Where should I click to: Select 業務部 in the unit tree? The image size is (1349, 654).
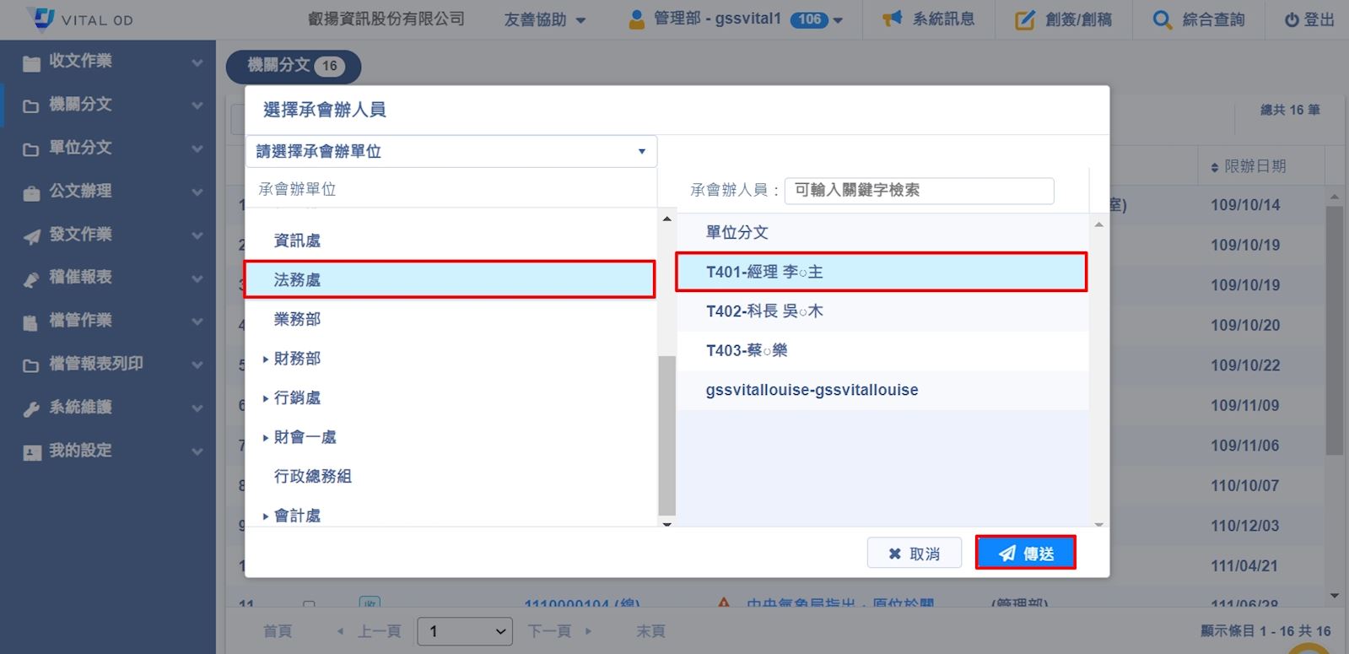click(x=297, y=319)
